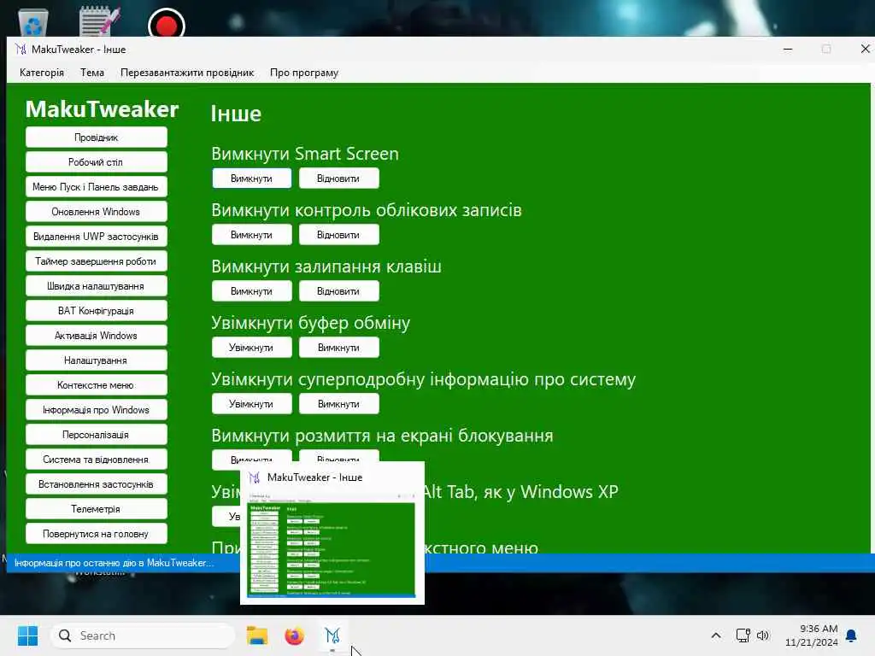Open the Windows Start menu
Screen dimensions: 875x656
click(28, 635)
